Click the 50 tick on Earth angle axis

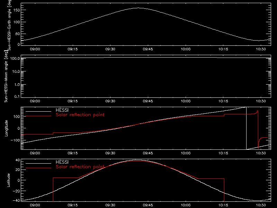18,34
